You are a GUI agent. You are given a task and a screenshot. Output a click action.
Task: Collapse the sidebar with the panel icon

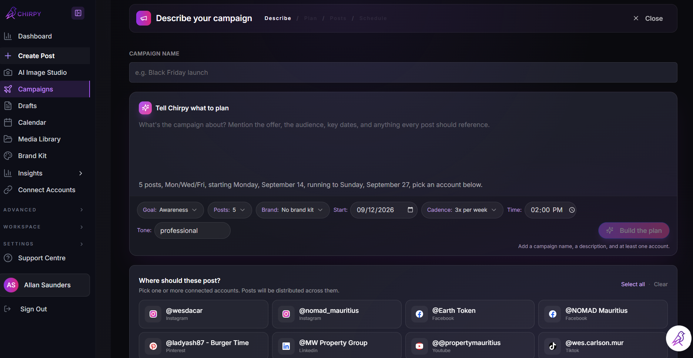pyautogui.click(x=78, y=13)
